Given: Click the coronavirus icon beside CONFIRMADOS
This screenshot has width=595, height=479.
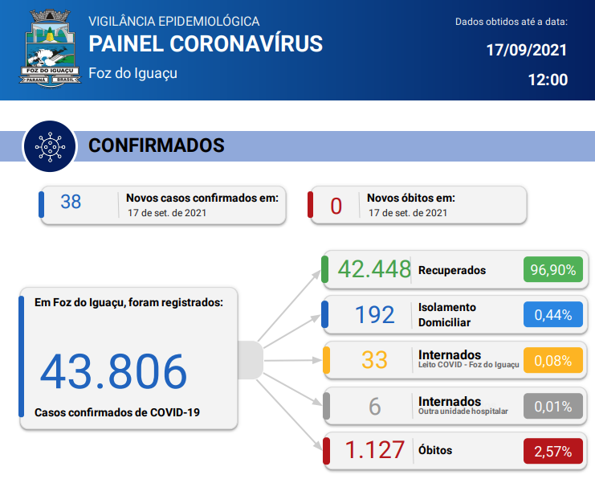Looking at the screenshot, I should tap(50, 146).
